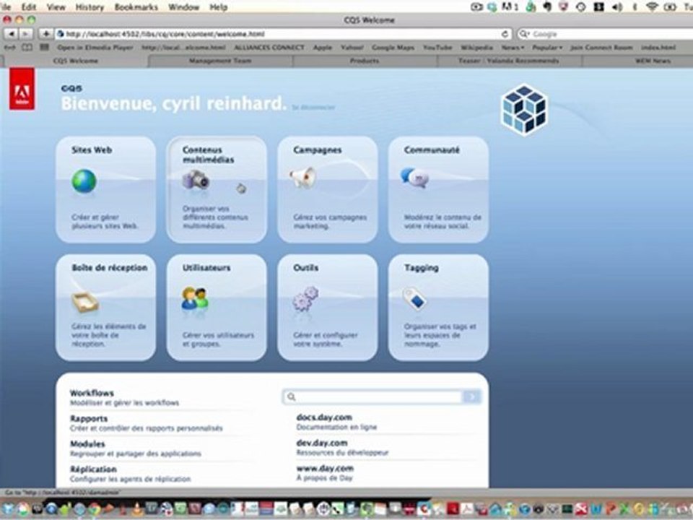
Task: Open the Workflows link
Action: pos(92,393)
